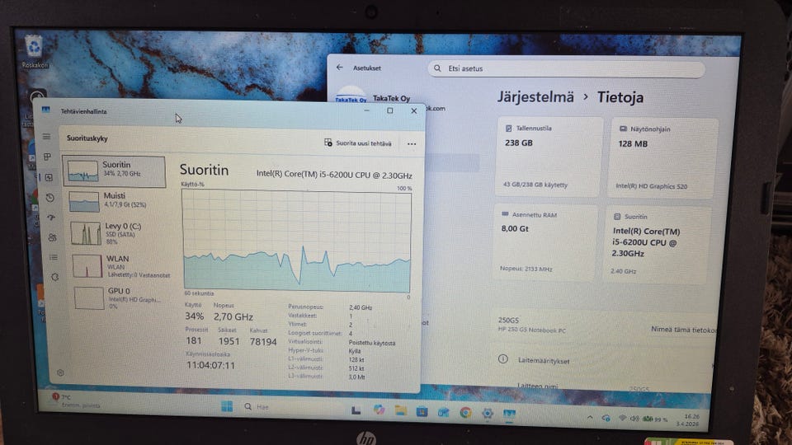792x445 pixels.
Task: Open the Users page icon in Task Manager
Action: click(x=52, y=237)
